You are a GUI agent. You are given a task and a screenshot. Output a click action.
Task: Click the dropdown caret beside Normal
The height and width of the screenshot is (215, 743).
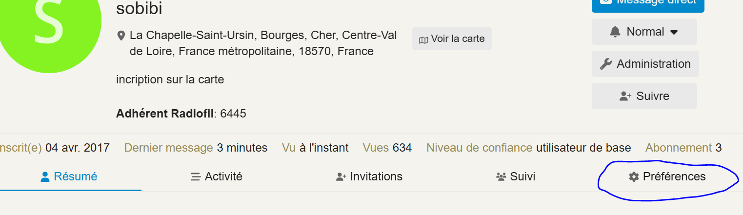[674, 32]
